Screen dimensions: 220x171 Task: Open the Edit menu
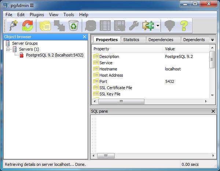click(21, 15)
